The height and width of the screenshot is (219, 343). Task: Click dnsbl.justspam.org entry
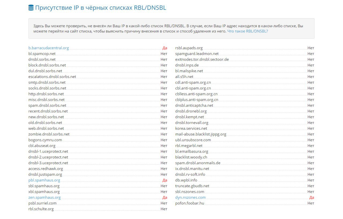[45, 174]
